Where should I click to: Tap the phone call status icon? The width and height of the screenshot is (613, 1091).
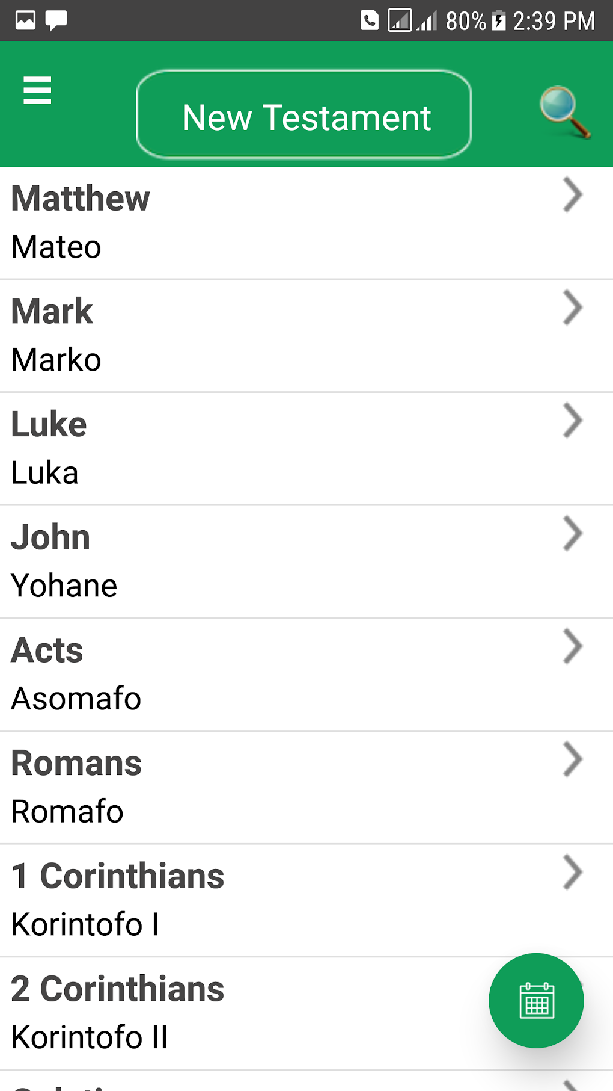tap(370, 20)
